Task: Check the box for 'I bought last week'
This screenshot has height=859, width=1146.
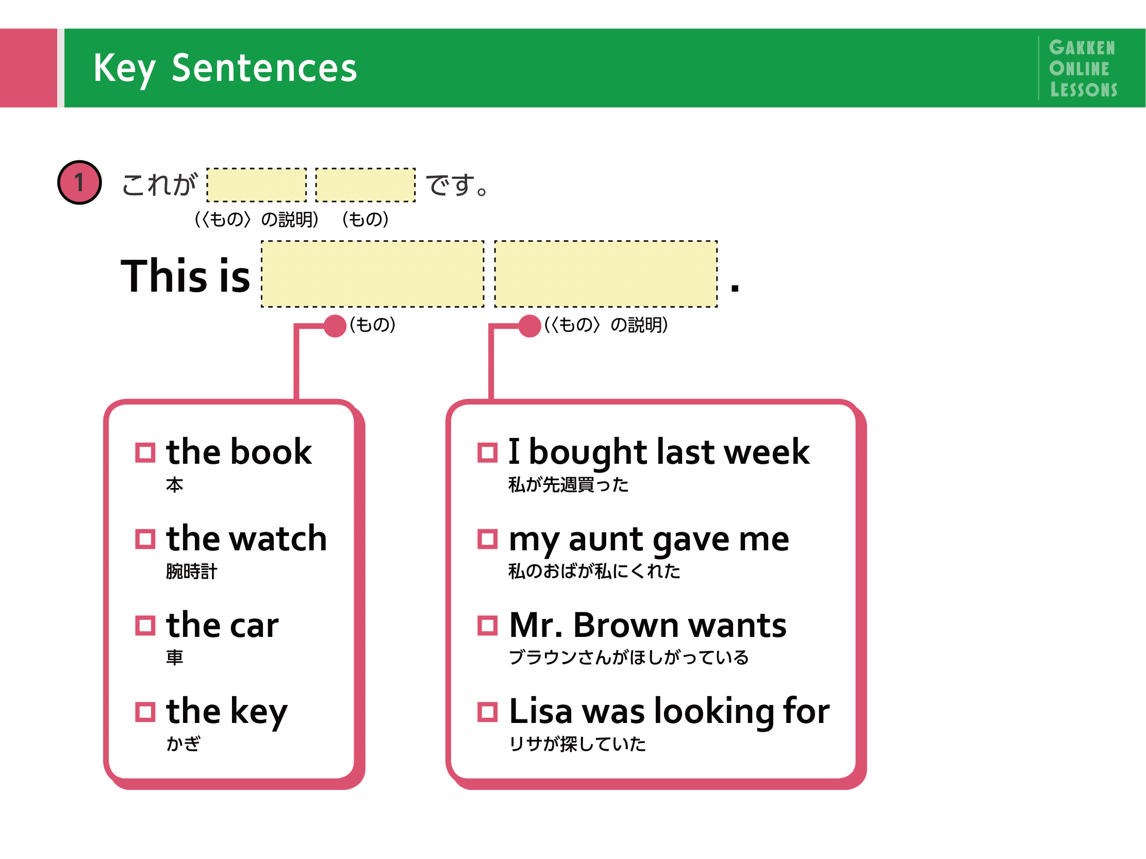Action: coord(487,452)
